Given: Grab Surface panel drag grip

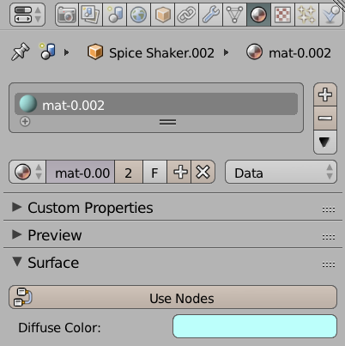Looking at the screenshot, I should click(329, 264).
